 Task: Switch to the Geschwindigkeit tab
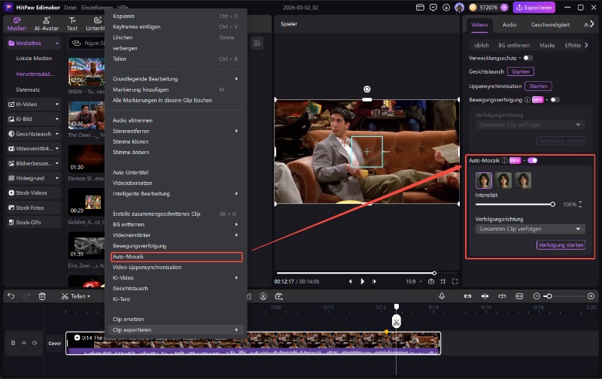pos(550,25)
